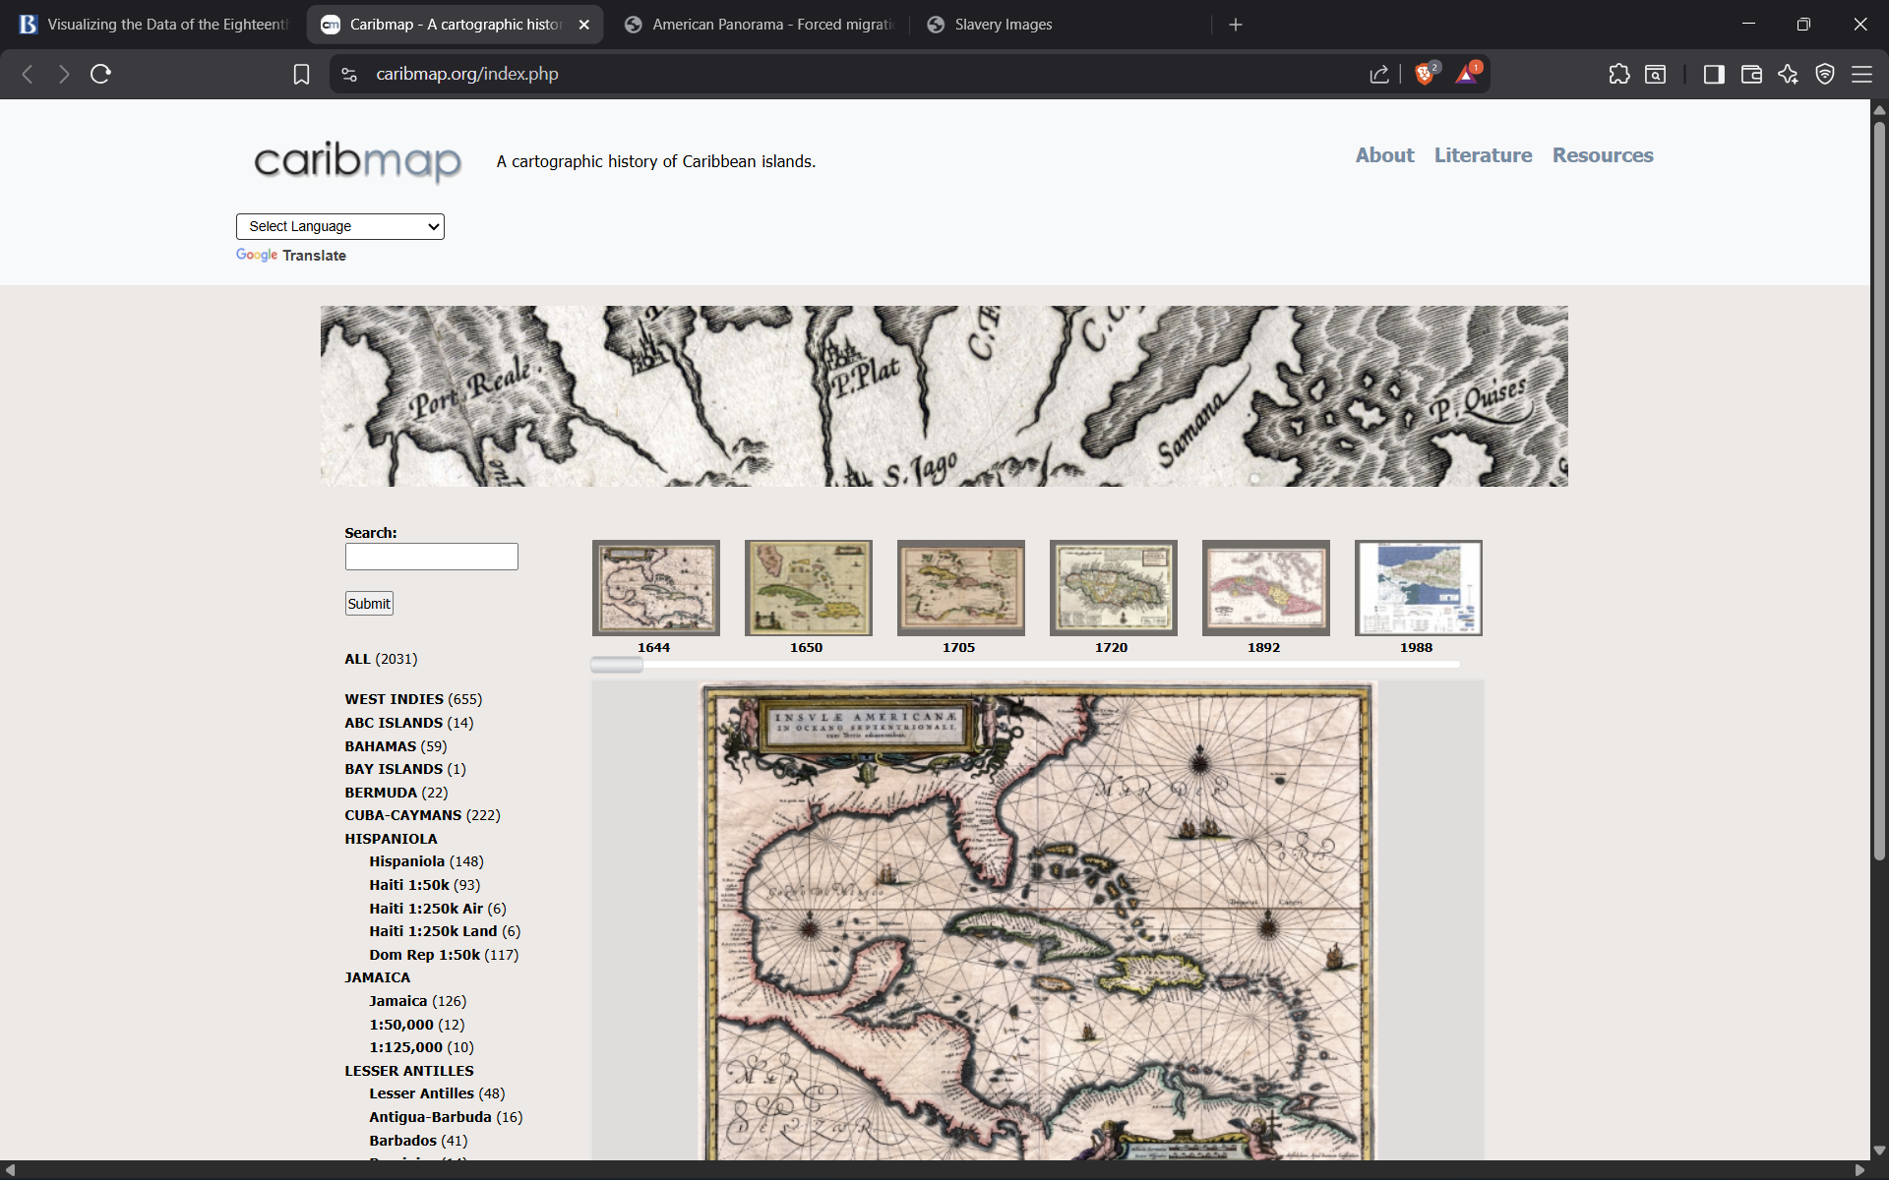The image size is (1889, 1180).
Task: Open the Brave Wallet
Action: pos(1751,74)
